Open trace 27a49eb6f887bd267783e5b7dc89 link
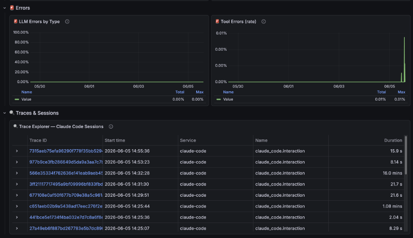 66,229
